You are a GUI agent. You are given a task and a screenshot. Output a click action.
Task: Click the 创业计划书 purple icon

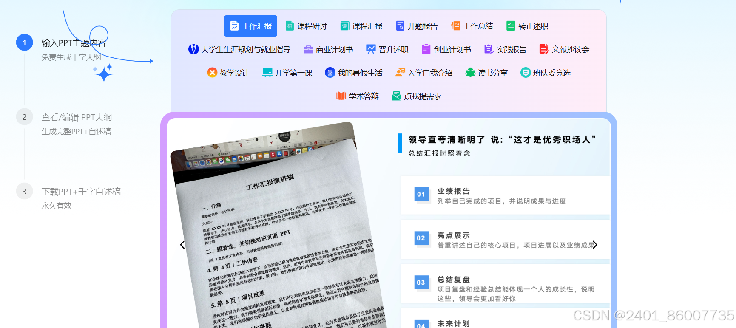[426, 49]
